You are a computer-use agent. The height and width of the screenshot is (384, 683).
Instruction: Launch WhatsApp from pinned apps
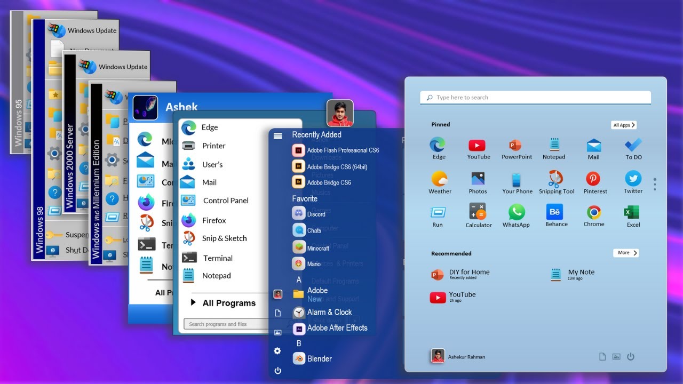click(x=516, y=216)
